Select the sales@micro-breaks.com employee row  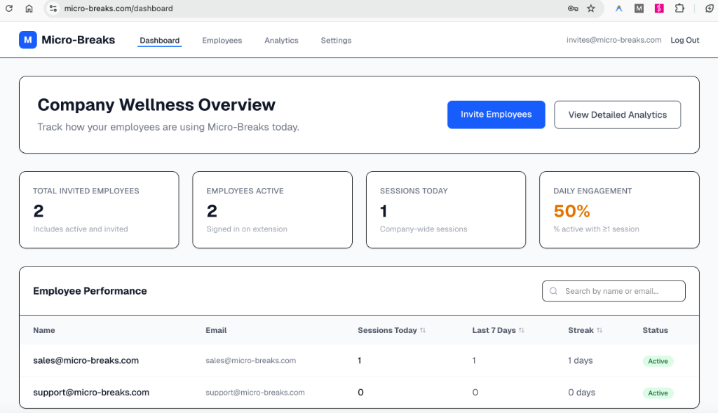click(86, 360)
